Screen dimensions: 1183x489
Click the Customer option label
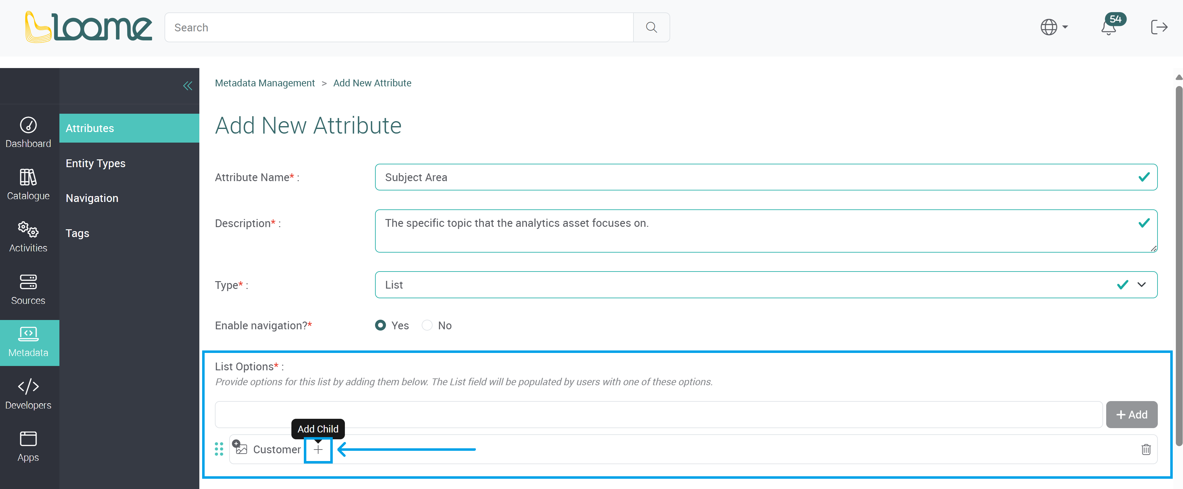point(277,450)
